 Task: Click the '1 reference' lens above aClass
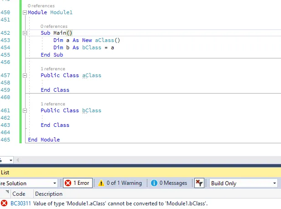point(53,69)
